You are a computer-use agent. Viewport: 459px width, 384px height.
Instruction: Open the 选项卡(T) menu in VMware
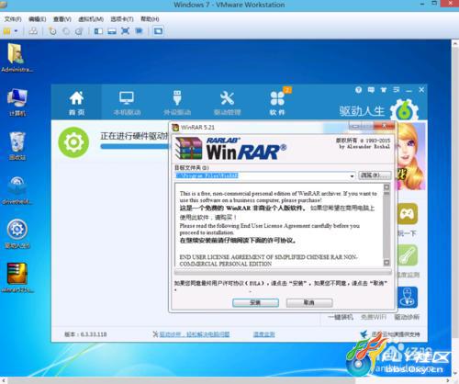point(122,19)
